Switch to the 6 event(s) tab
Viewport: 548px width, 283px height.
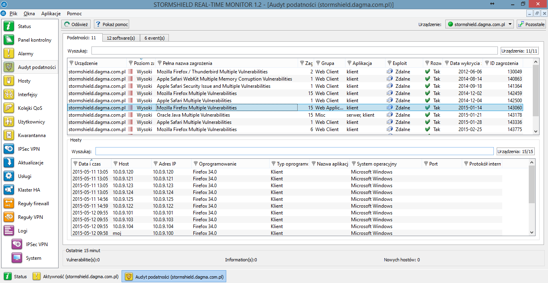coord(154,38)
